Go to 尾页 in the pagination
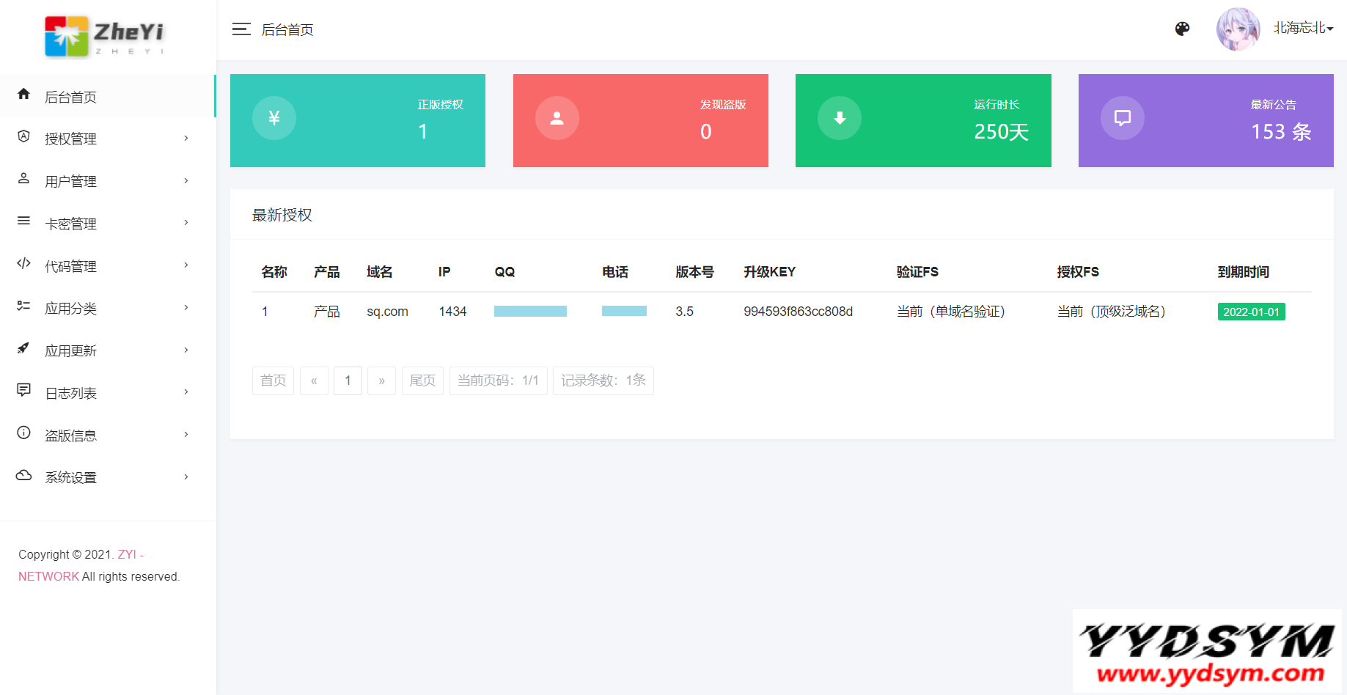Viewport: 1347px width, 695px height. (422, 380)
